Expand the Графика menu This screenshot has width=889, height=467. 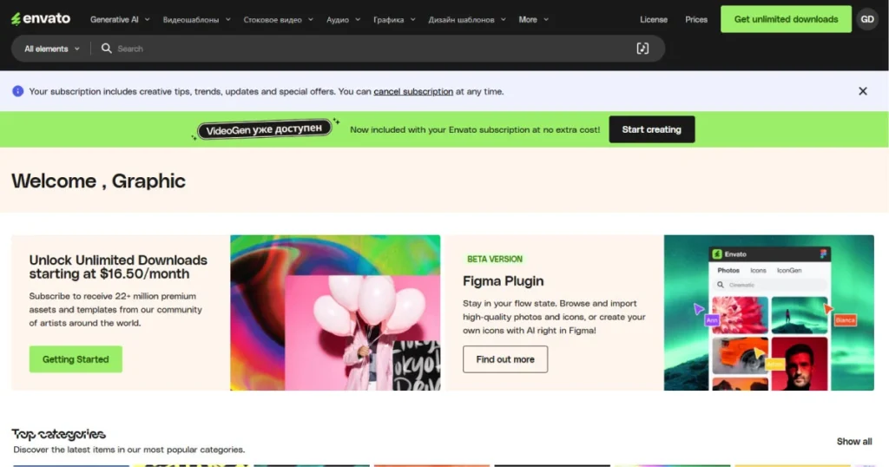click(394, 19)
